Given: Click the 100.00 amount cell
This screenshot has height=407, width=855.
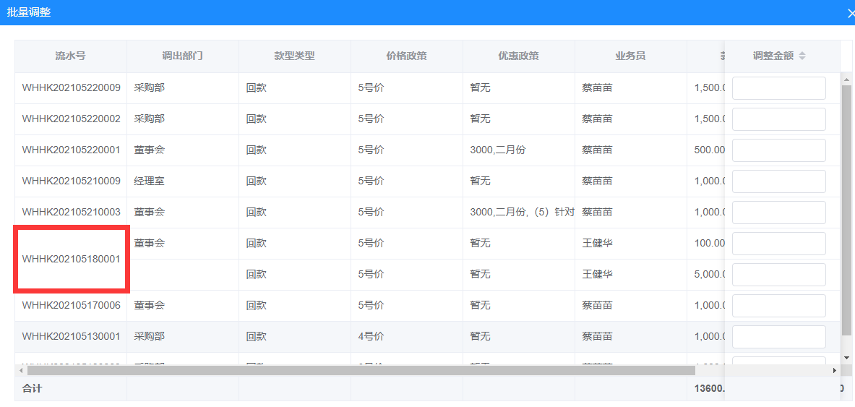Looking at the screenshot, I should 710,244.
